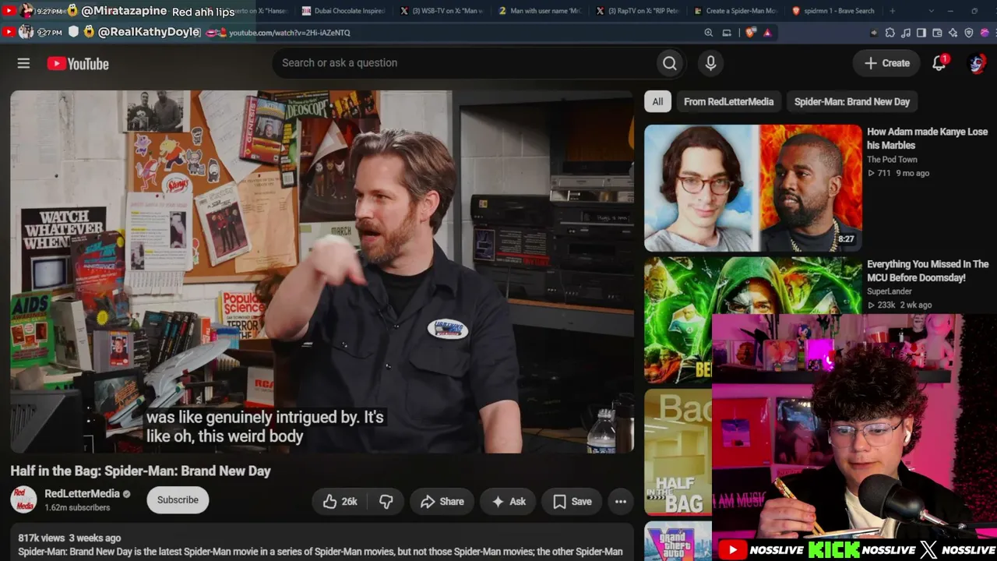Screen dimensions: 997x561
Task: Switch to the 'Dubai Chocolate Inspired' tab
Action: tap(343, 11)
